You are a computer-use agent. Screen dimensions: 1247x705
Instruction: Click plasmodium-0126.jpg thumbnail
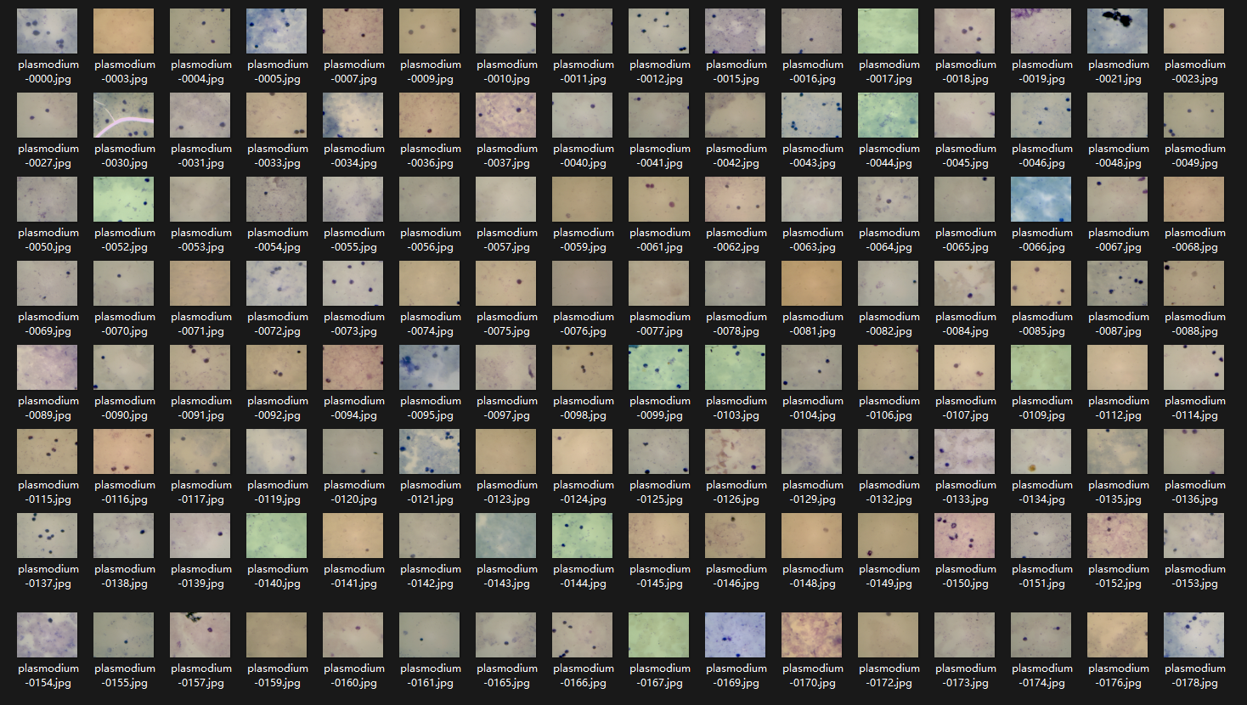736,452
